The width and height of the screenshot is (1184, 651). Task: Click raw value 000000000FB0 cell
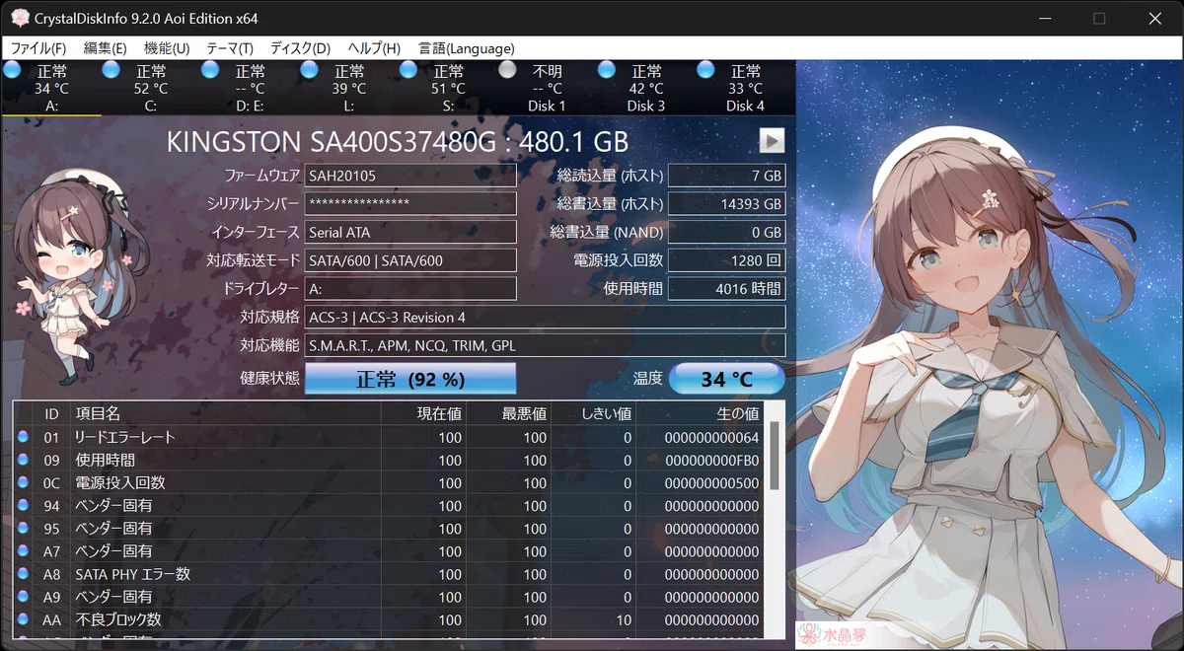pos(712,461)
